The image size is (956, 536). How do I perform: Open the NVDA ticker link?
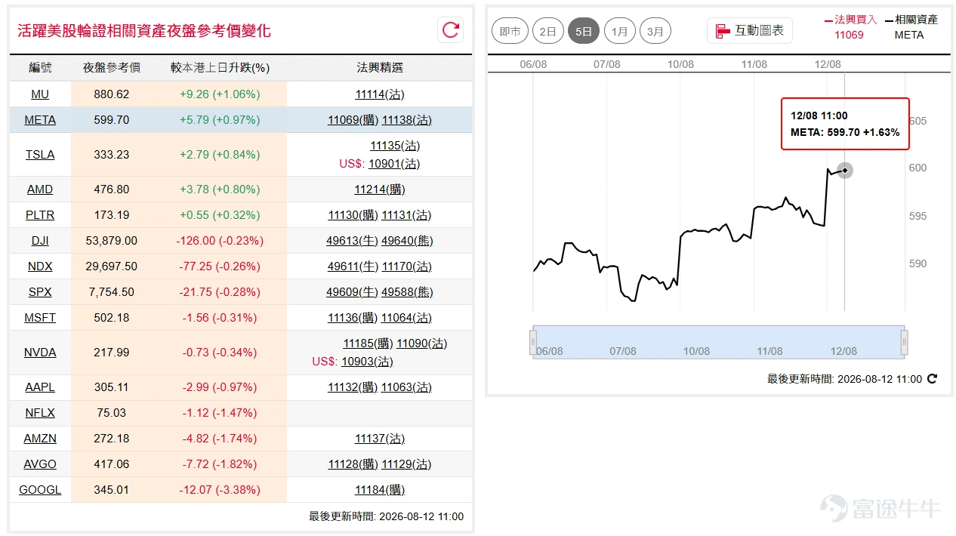tap(40, 353)
